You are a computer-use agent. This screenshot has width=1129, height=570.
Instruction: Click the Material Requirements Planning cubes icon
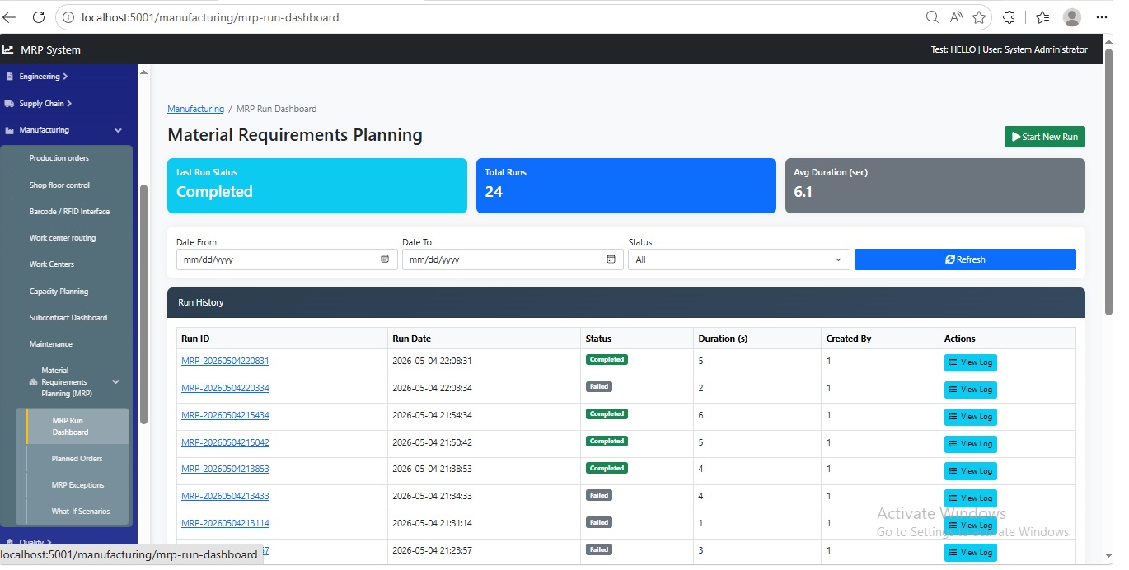(34, 382)
